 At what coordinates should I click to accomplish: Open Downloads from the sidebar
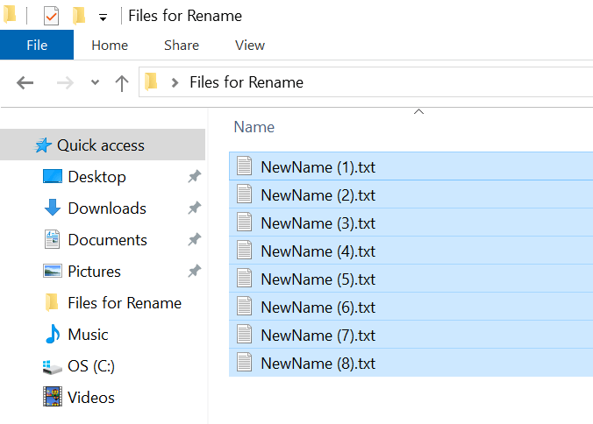coord(106,208)
